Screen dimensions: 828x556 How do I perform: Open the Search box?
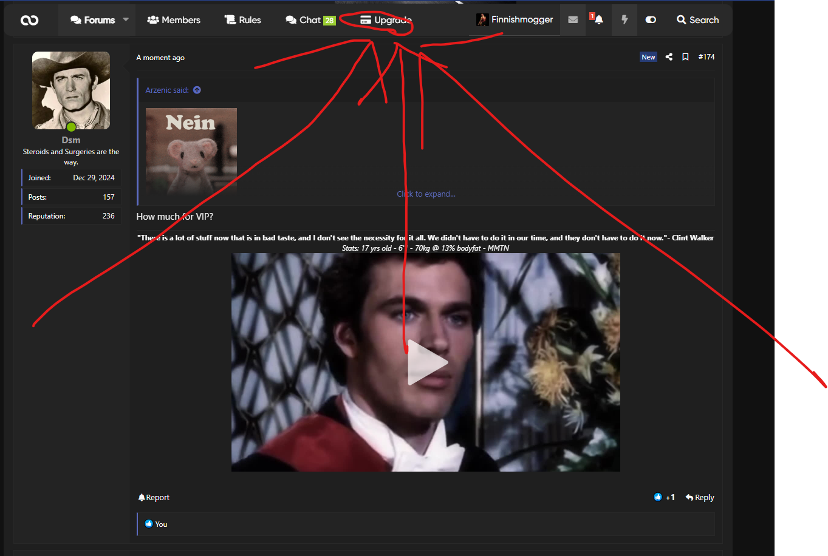[697, 20]
